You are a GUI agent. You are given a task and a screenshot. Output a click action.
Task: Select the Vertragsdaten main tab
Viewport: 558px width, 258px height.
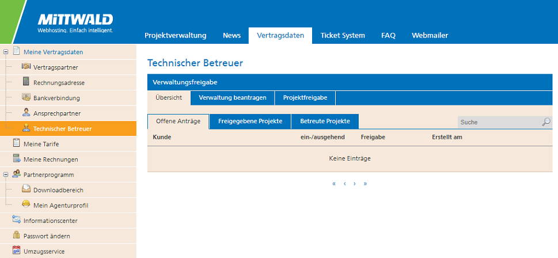(x=280, y=36)
